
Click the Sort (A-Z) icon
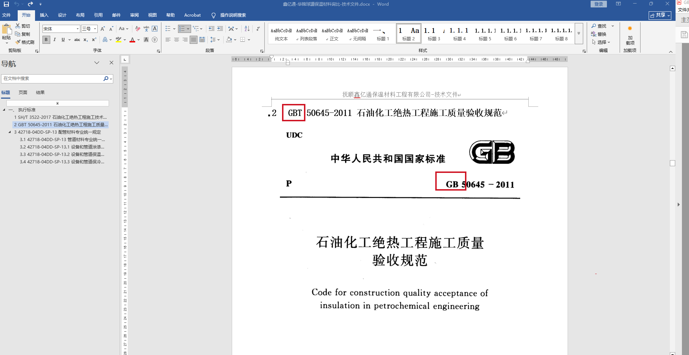pos(247,29)
